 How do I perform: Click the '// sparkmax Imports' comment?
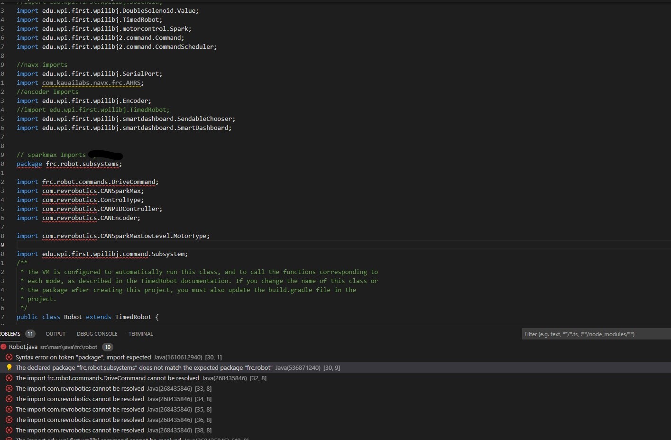coord(51,155)
